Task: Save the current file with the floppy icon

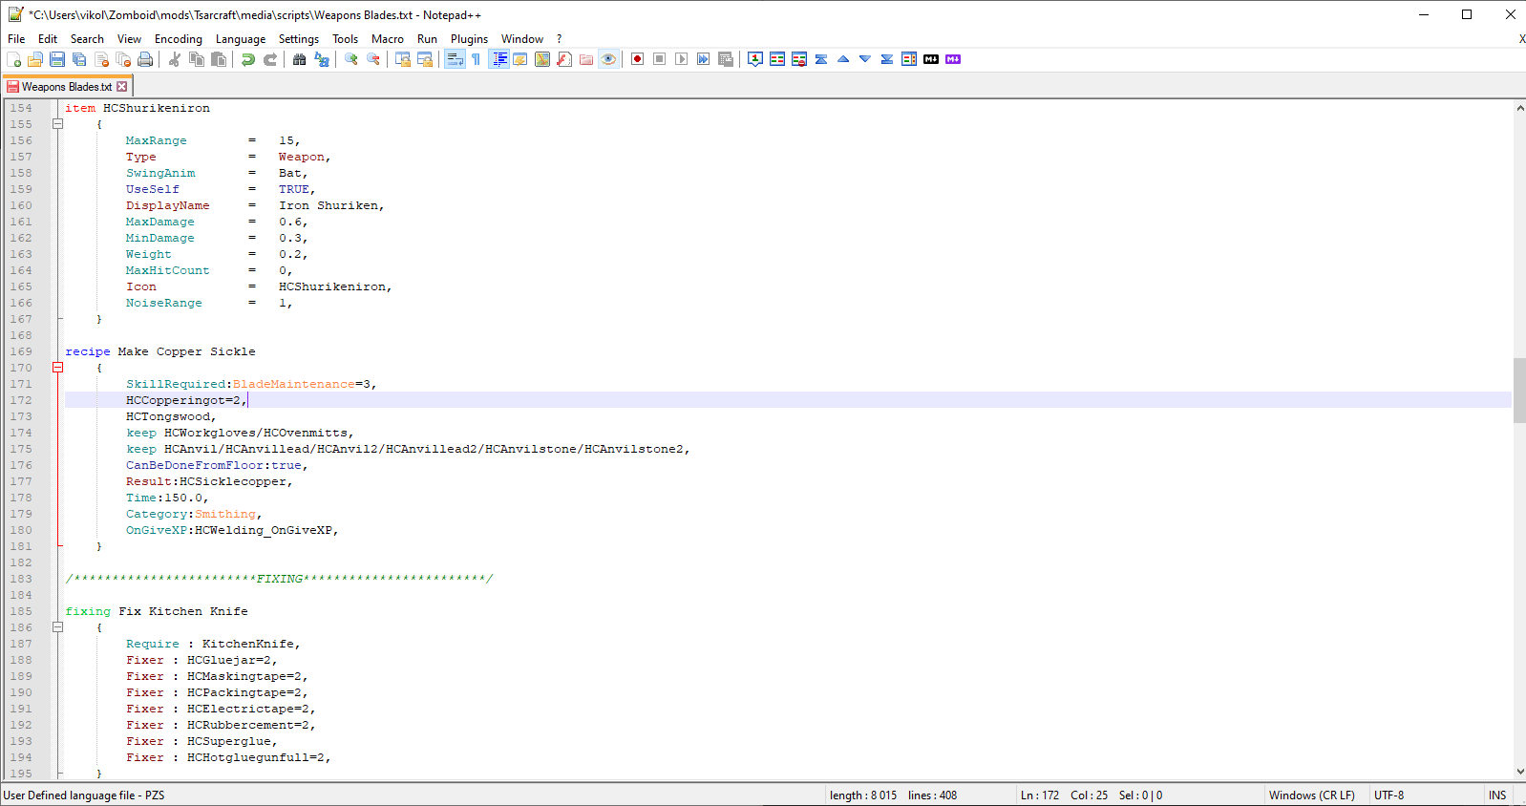Action: [57, 59]
